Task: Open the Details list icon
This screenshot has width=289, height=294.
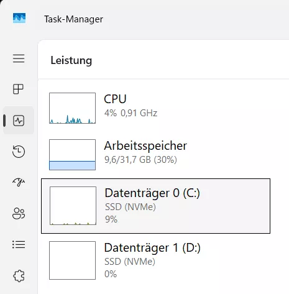Action: tap(19, 244)
